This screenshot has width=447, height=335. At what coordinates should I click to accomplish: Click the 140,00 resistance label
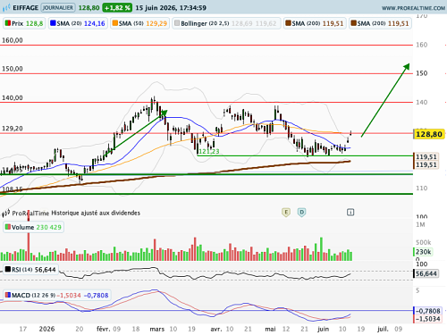pos(13,97)
